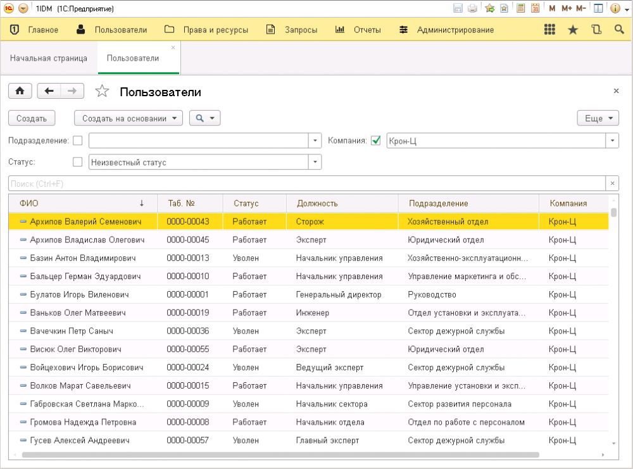
Task: Open the calendar icon in the title bar
Action: pyautogui.click(x=535, y=9)
